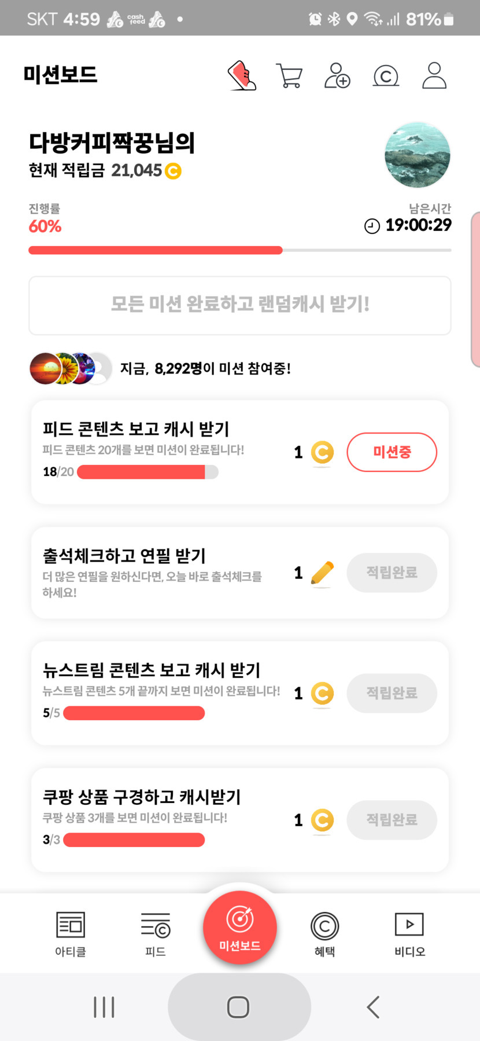Tap the pencil icon in attendance mission
The width and height of the screenshot is (480, 1041).
click(x=322, y=573)
